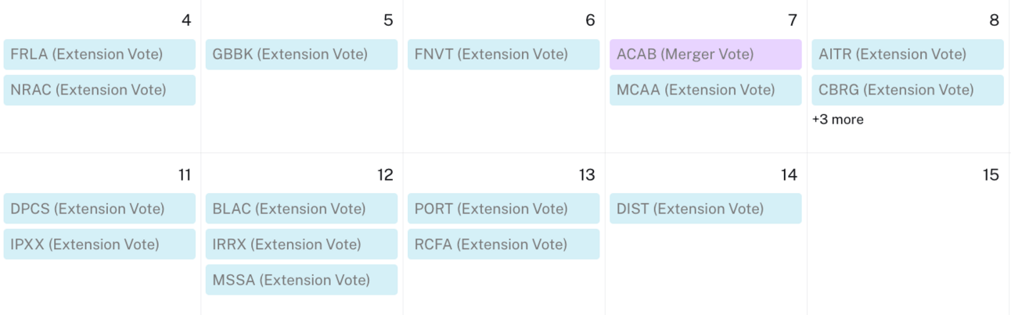The width and height of the screenshot is (1011, 315).
Task: Open the BLAC (Extension Vote) event
Action: tap(301, 209)
